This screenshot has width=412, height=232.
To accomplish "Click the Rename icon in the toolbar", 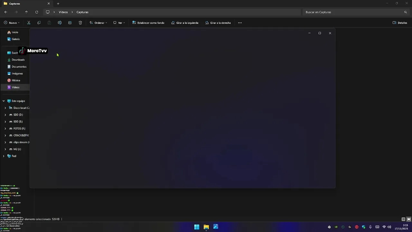I will point(60,23).
